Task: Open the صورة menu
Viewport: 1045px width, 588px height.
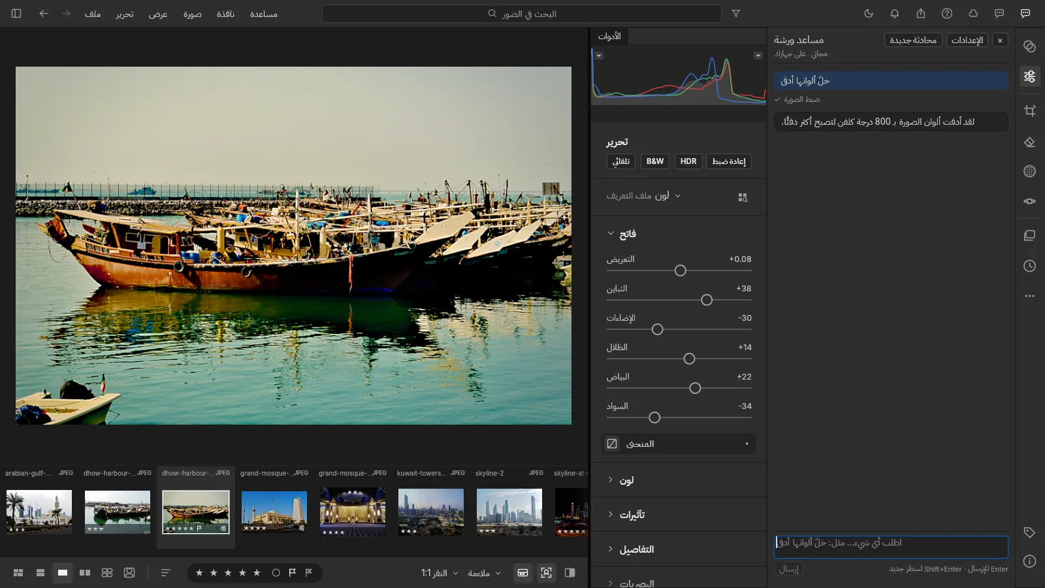Action: (193, 14)
